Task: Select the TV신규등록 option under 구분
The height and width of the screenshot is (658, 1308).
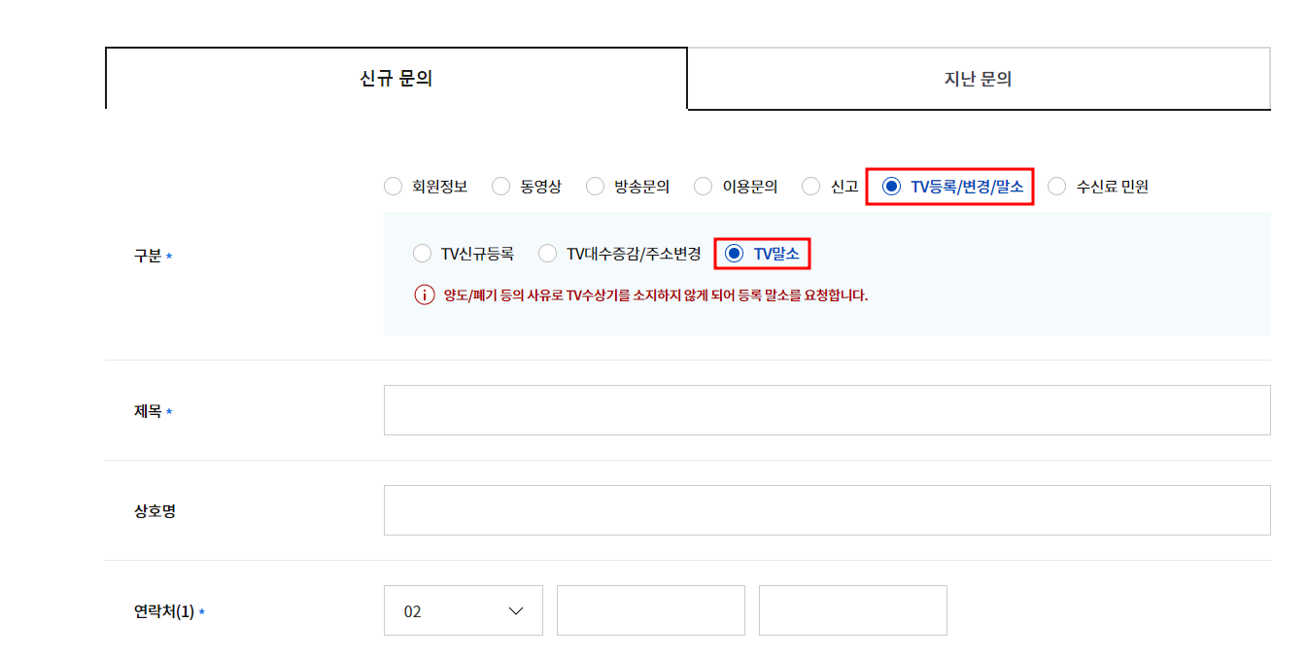Action: (x=423, y=253)
